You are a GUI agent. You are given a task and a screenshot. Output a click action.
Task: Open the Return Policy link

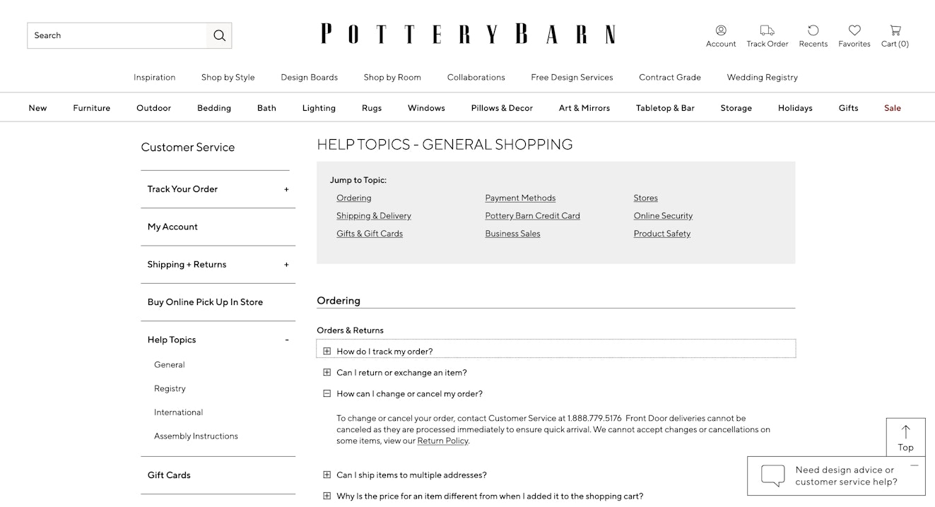[x=442, y=441]
